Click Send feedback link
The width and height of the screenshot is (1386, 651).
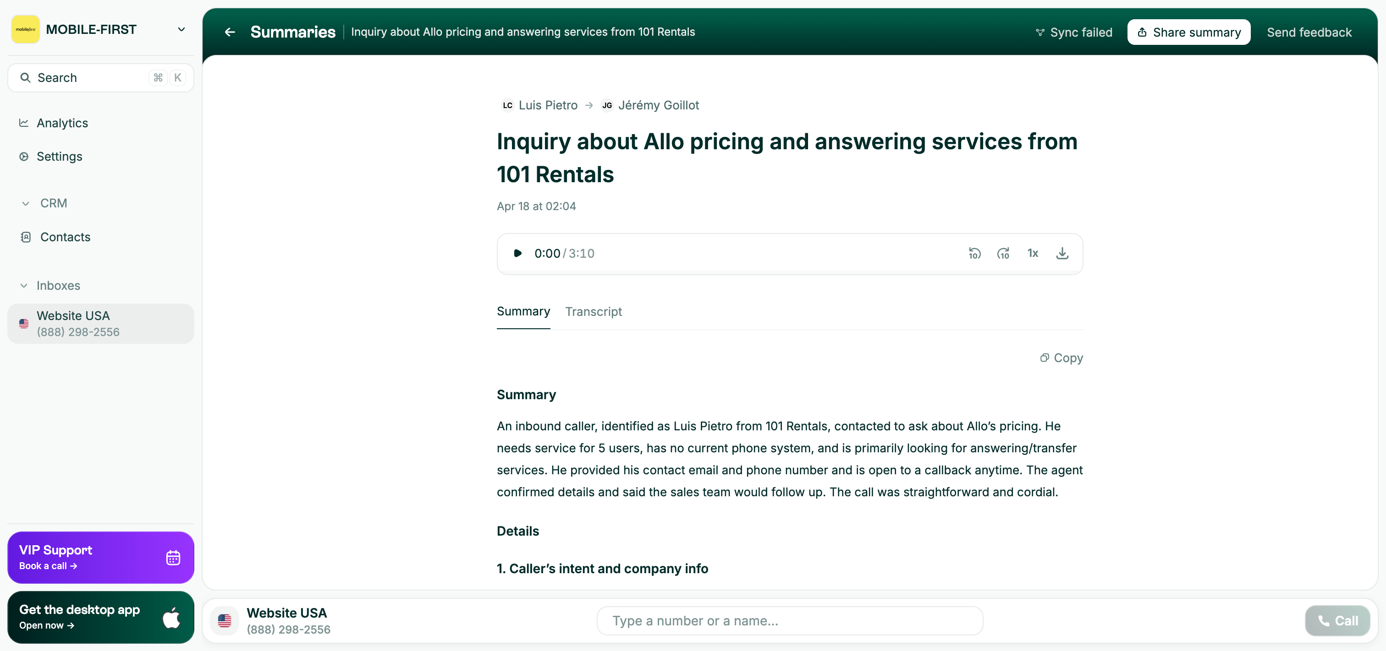pyautogui.click(x=1309, y=32)
